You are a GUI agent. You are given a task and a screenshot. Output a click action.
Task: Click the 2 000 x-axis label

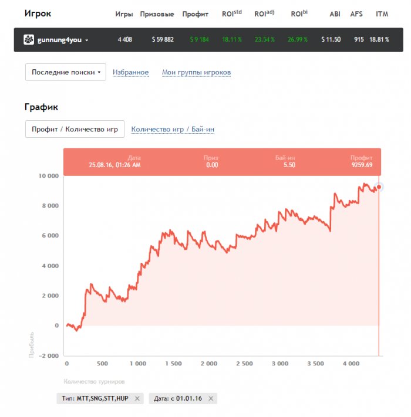[x=209, y=364]
